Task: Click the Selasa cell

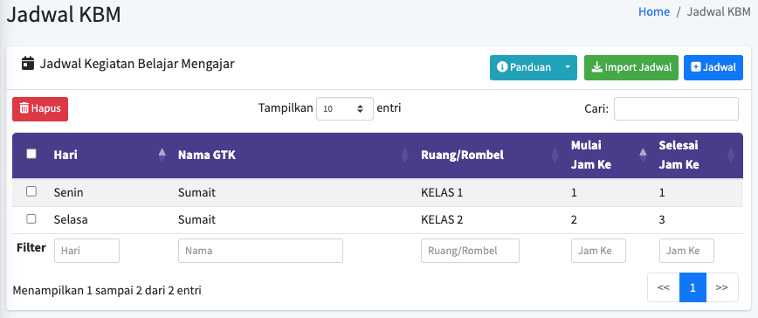Action: click(71, 220)
